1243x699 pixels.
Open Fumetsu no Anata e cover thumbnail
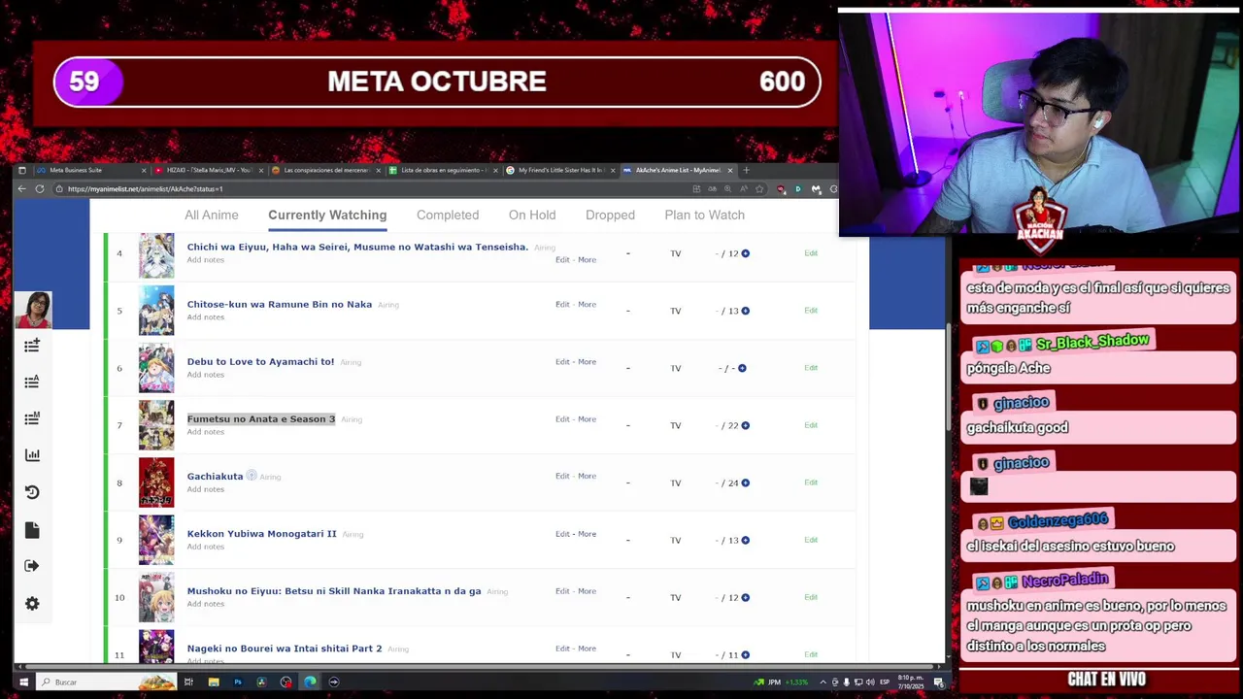click(x=156, y=425)
